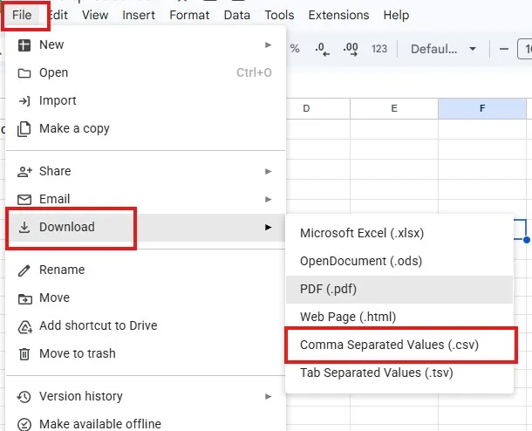The height and width of the screenshot is (431, 532).
Task: Select column F header
Action: 482,108
